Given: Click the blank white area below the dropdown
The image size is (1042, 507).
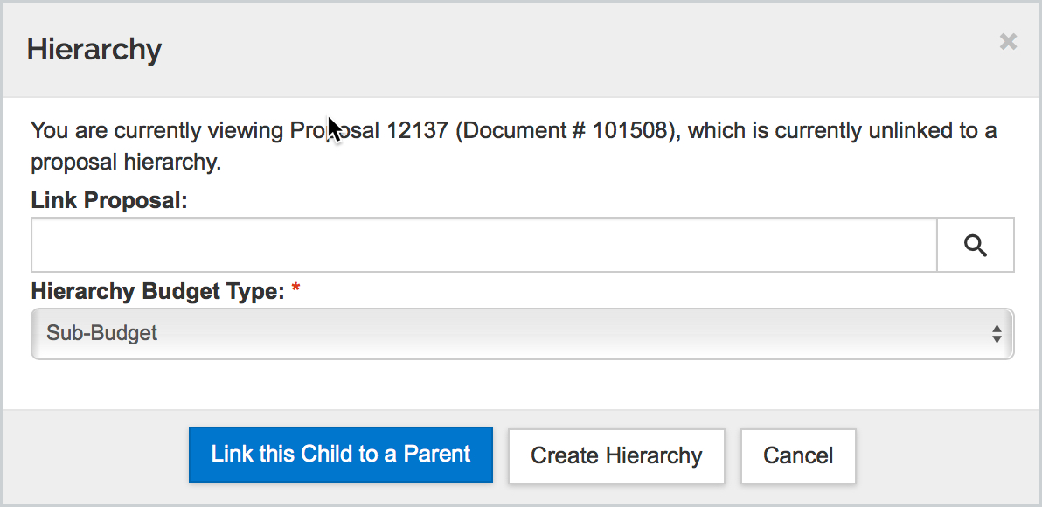Looking at the screenshot, I should (521, 385).
